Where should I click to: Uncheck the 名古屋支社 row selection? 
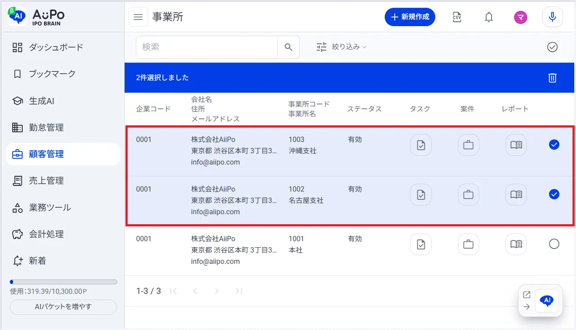click(x=554, y=194)
